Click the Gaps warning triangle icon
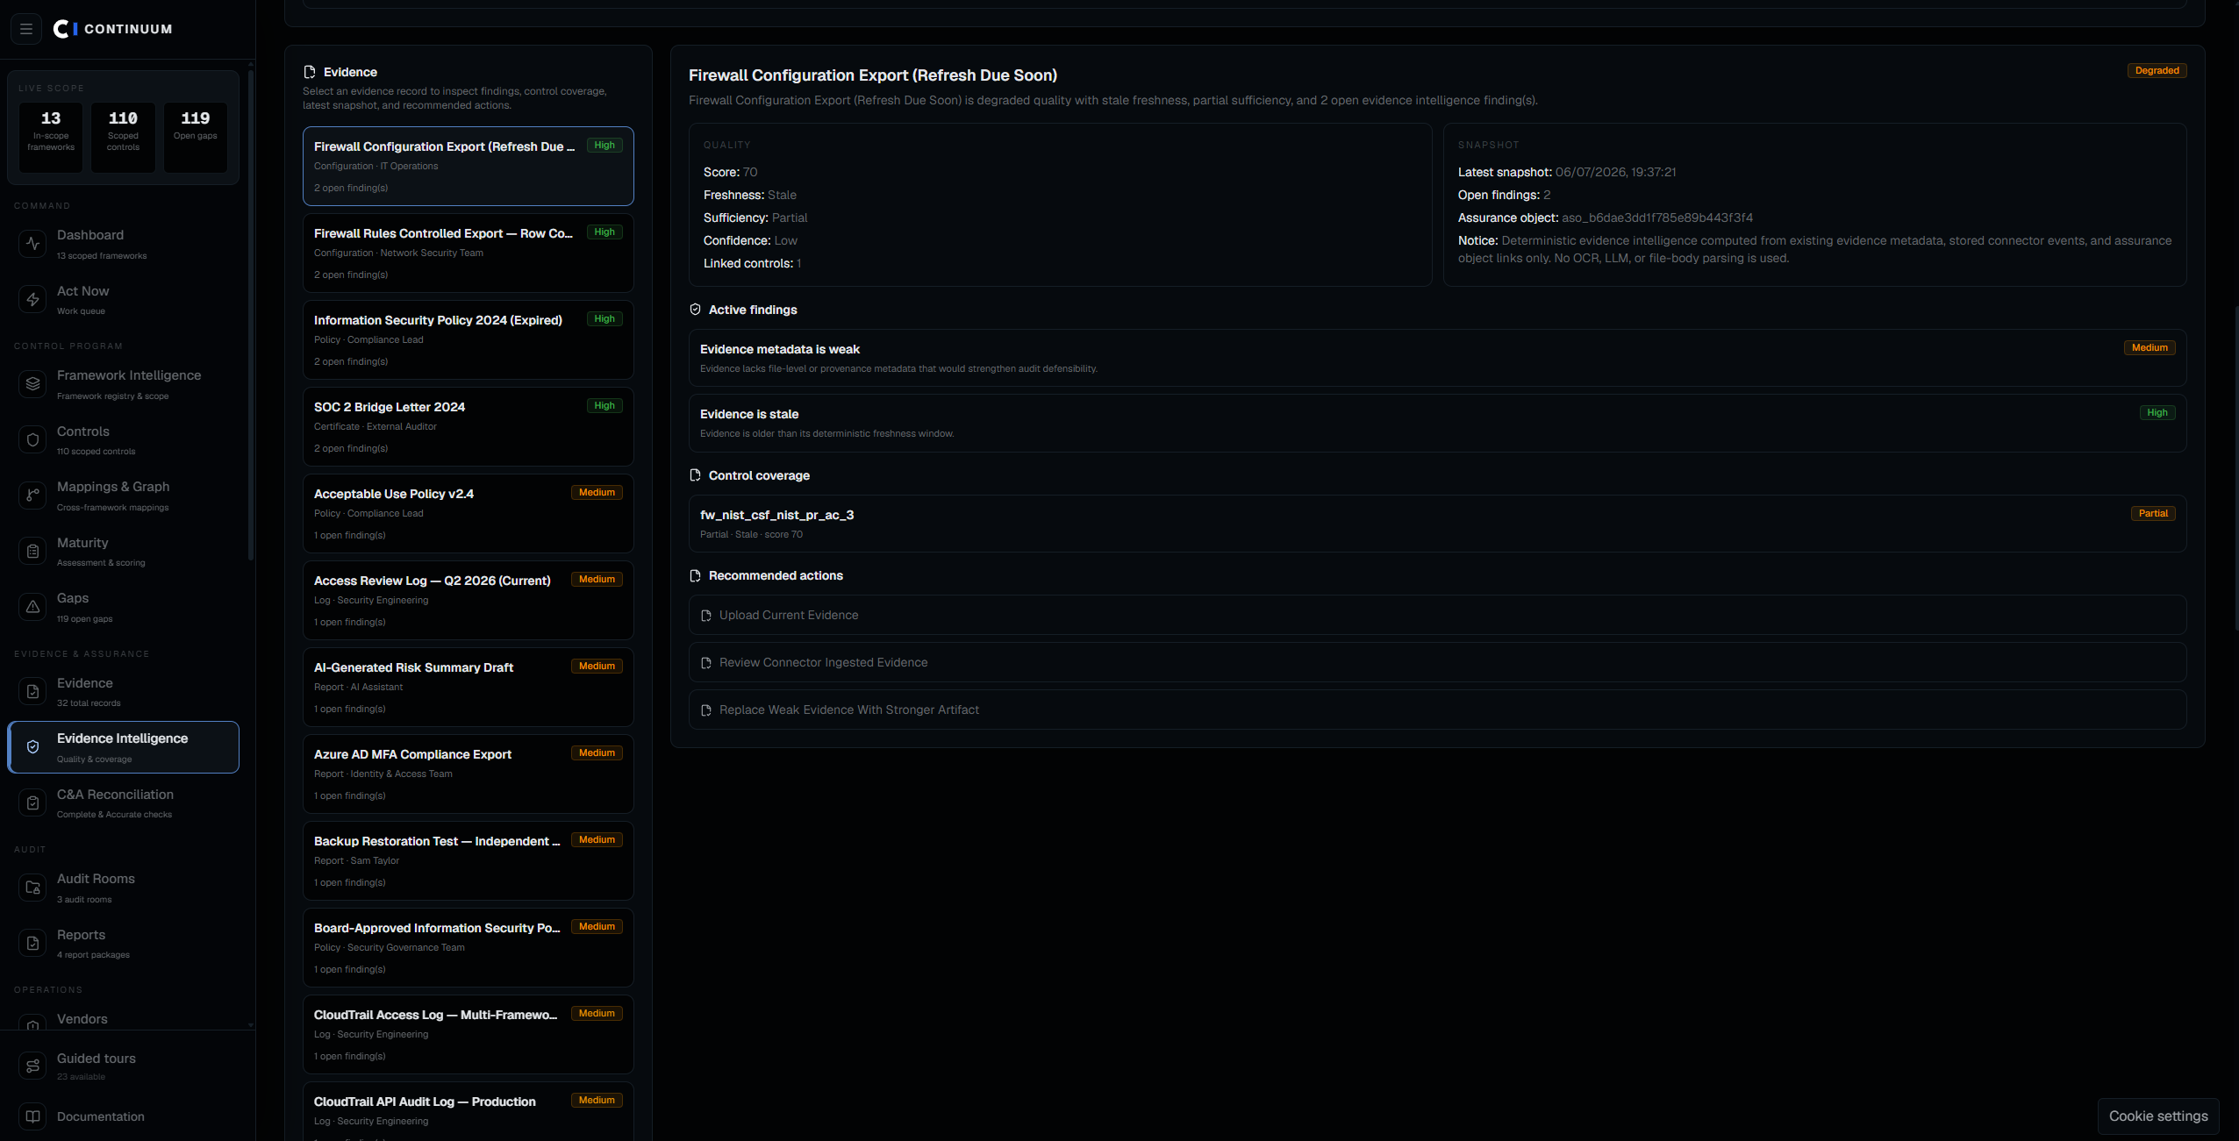 [x=32, y=607]
